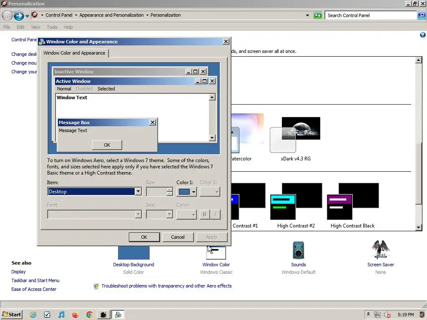Image resolution: width=427 pixels, height=320 pixels.
Task: Open the Screen Saver link
Action: pyautogui.click(x=380, y=265)
